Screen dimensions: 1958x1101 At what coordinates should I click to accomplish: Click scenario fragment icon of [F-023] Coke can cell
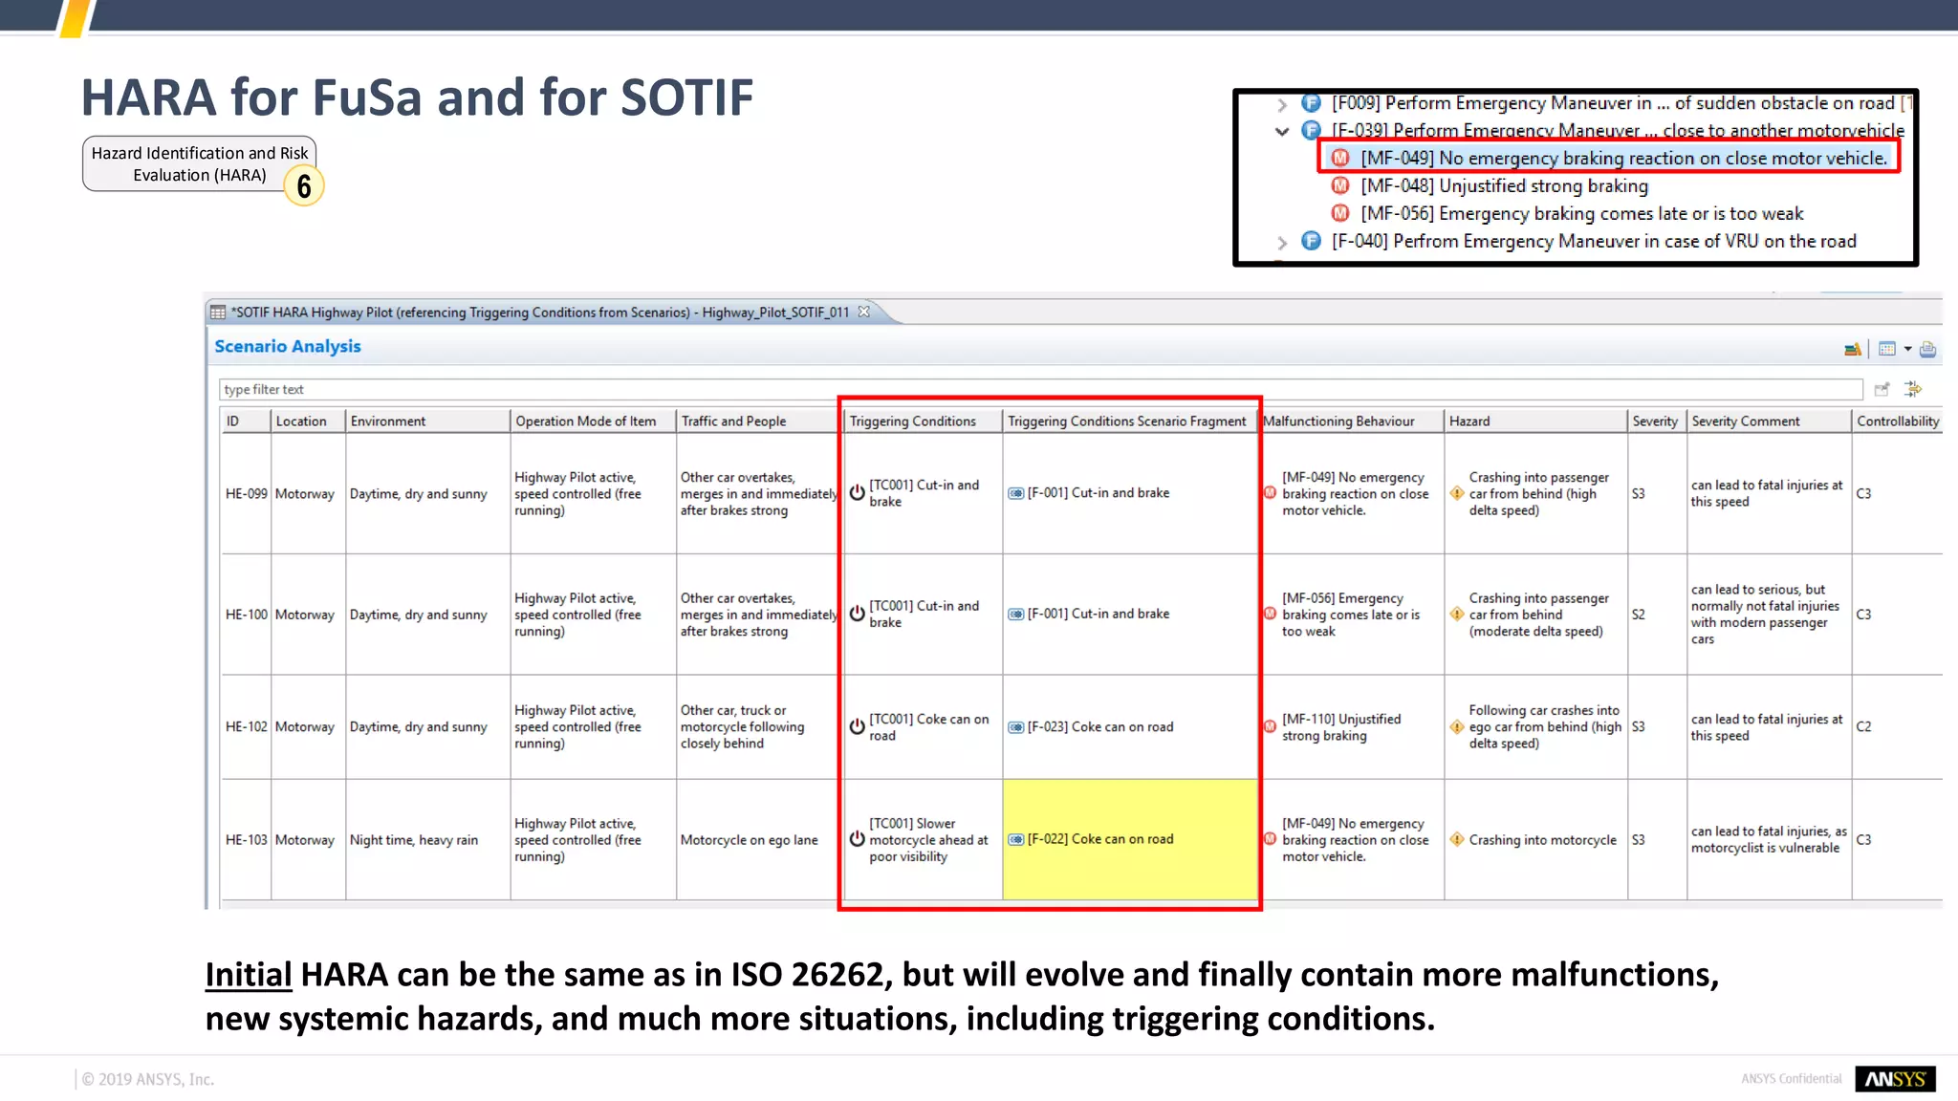1015,727
